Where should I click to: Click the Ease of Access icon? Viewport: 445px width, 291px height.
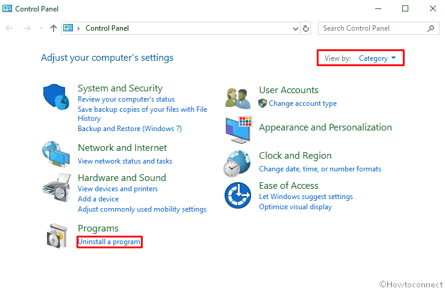click(237, 195)
